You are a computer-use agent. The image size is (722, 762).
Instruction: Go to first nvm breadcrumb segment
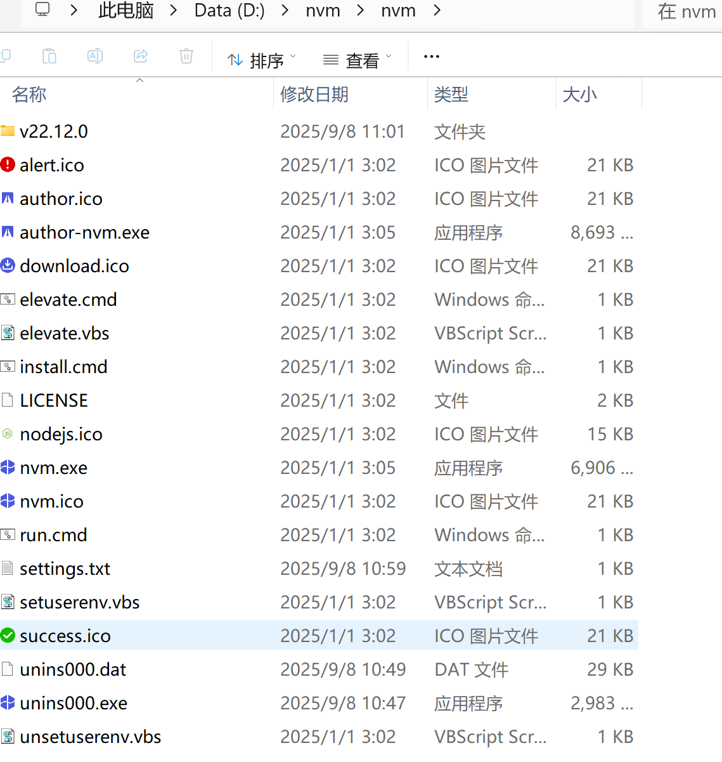(323, 10)
